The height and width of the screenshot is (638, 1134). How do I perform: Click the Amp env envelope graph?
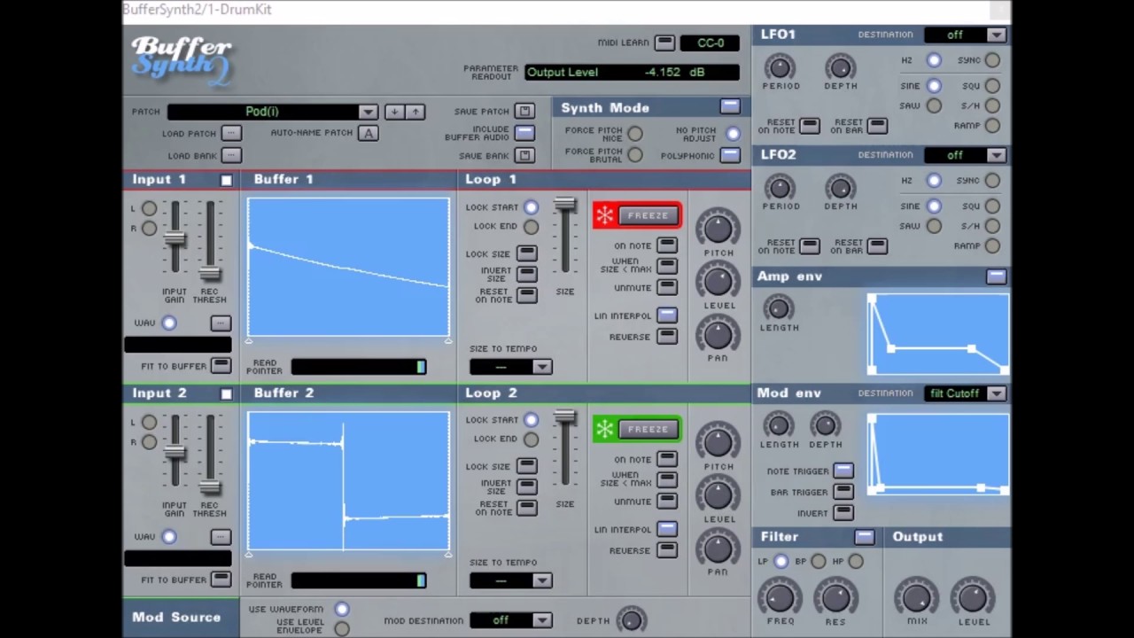[x=938, y=334]
